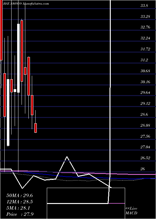Click the 31.72 price axis label

(x=145, y=49)
